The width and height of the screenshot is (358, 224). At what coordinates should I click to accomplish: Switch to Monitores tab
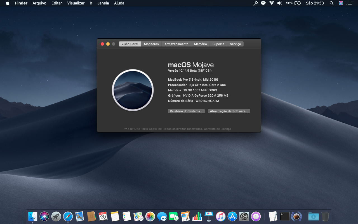(x=151, y=44)
